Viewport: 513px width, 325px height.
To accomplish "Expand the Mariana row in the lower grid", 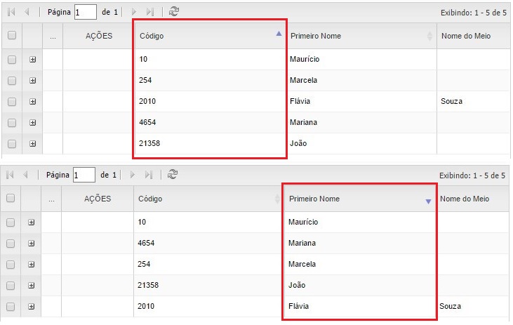I will pos(32,244).
